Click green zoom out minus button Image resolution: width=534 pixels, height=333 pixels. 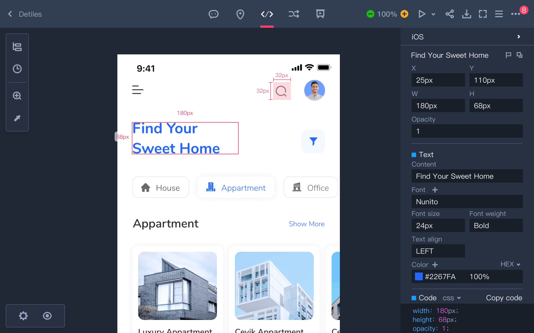[x=370, y=14]
